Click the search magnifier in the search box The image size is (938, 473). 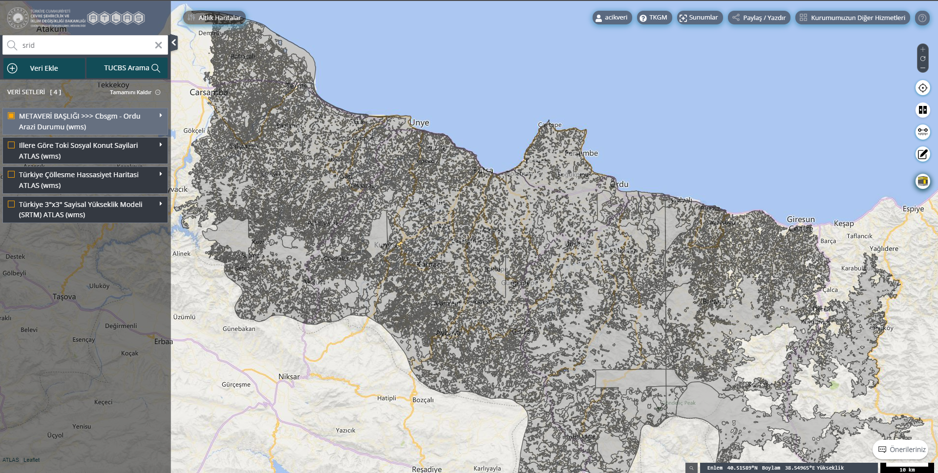click(x=12, y=45)
